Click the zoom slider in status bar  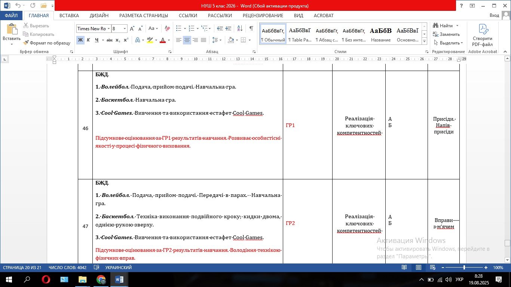(x=464, y=268)
